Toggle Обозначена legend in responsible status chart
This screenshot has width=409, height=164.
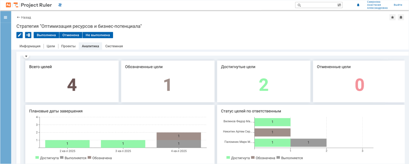coord(263,158)
